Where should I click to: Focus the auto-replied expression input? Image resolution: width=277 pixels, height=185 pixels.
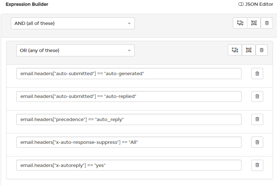tap(129, 96)
